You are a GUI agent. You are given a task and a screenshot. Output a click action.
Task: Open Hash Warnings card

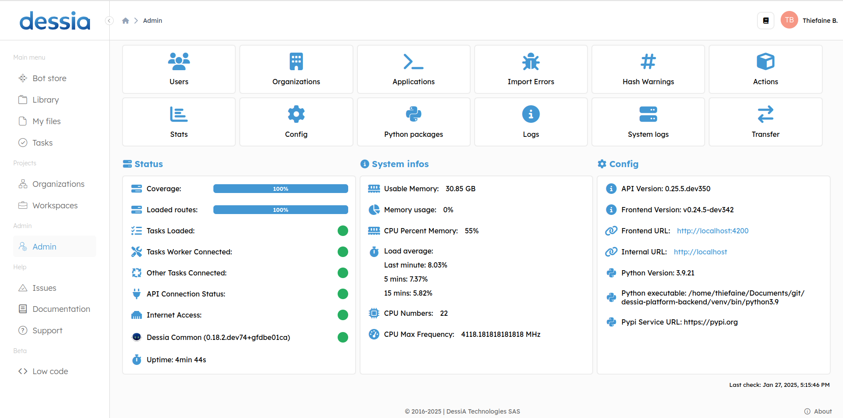point(648,69)
